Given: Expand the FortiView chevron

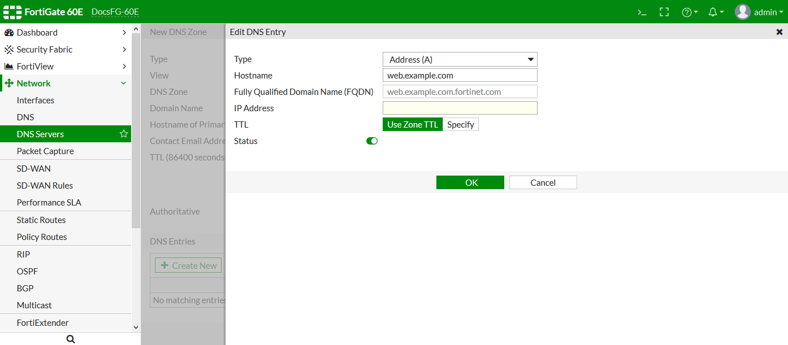Looking at the screenshot, I should 124,67.
